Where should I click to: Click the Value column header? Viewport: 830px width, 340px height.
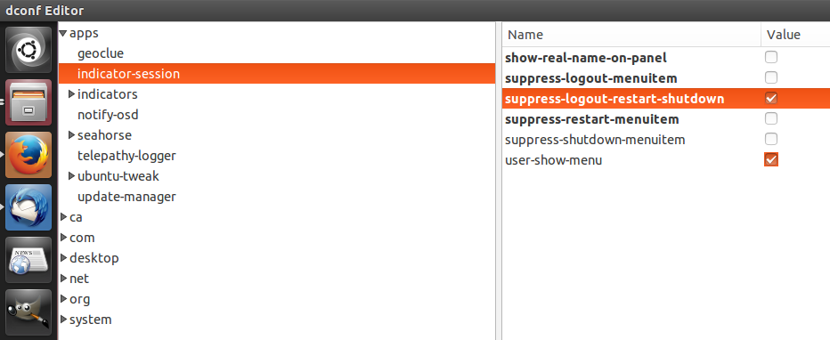point(795,35)
